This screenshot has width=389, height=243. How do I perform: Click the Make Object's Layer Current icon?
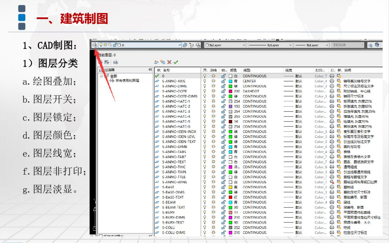point(185,45)
